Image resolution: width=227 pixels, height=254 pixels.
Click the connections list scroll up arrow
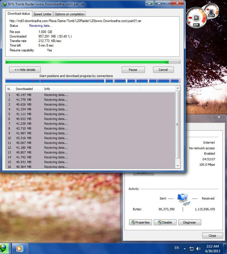tap(178, 88)
